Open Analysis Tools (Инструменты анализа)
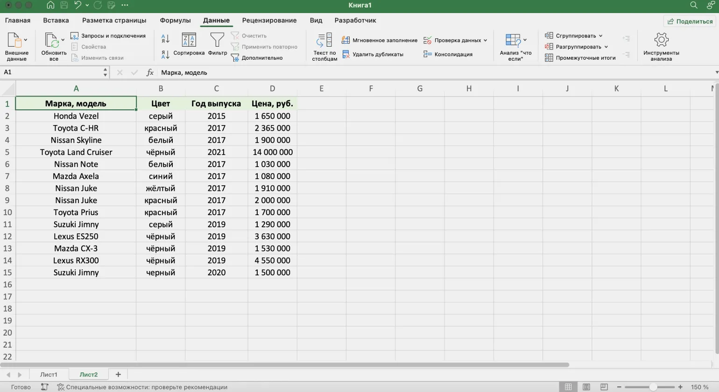This screenshot has width=719, height=392. pos(661,46)
